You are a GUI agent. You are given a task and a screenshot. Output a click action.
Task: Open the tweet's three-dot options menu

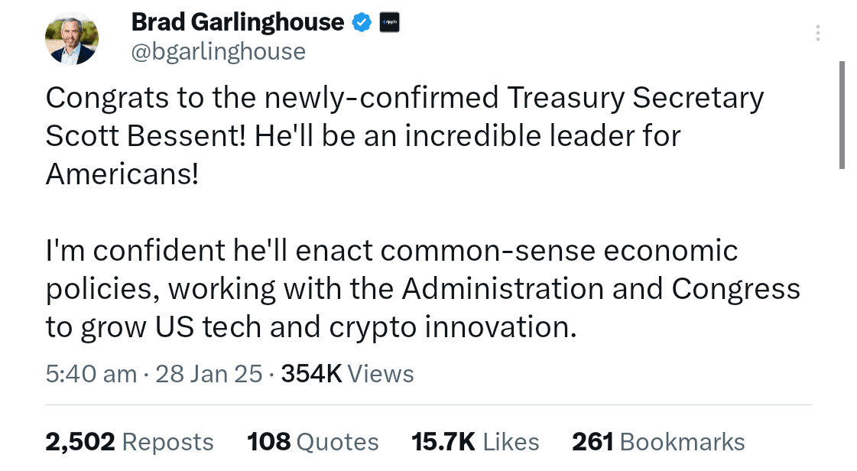[x=817, y=33]
